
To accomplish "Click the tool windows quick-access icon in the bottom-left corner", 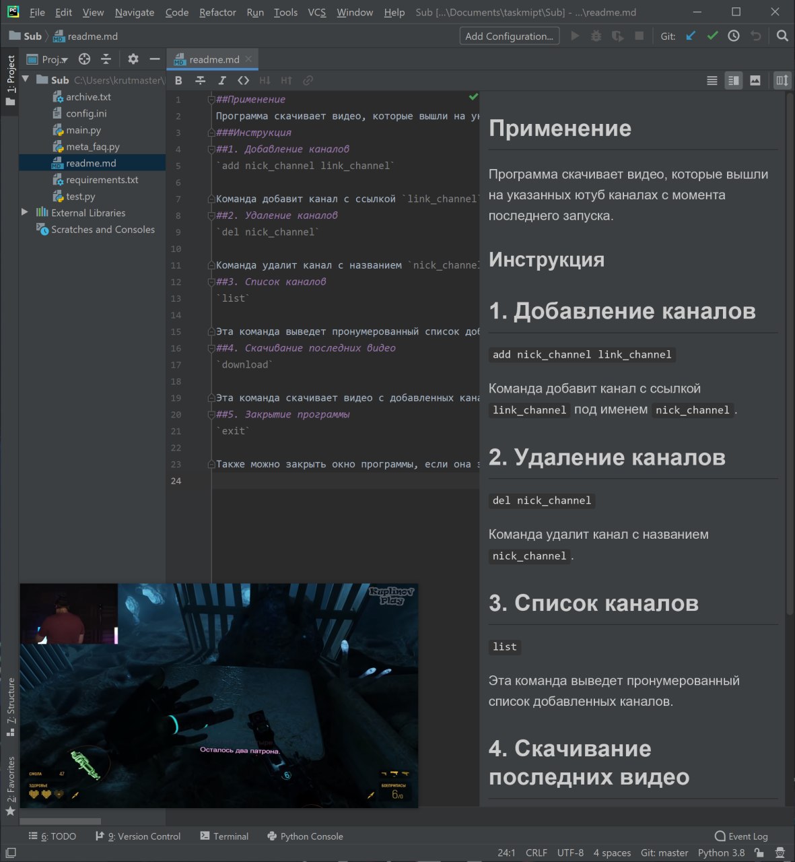I will pos(10,853).
